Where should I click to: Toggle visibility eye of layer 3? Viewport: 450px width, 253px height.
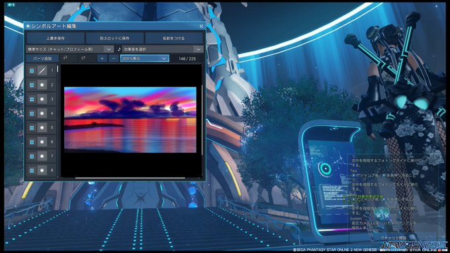point(32,99)
